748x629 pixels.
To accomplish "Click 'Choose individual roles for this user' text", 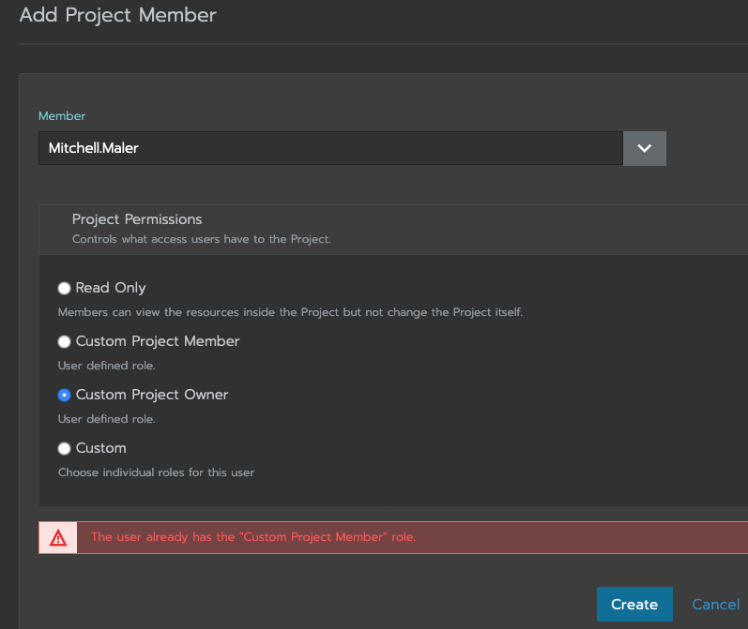I will 156,472.
